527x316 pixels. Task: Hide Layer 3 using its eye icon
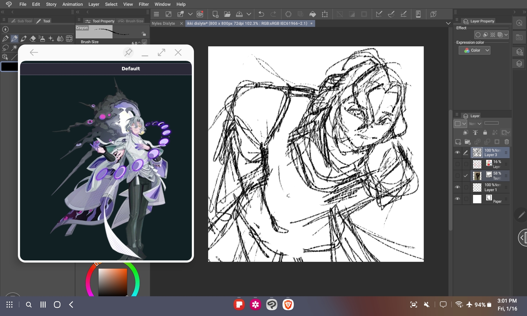457,152
